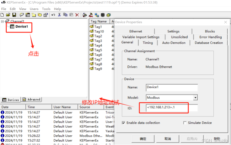
Task: Click the blue linked-boxes toolbar icon
Action: pos(97,15)
